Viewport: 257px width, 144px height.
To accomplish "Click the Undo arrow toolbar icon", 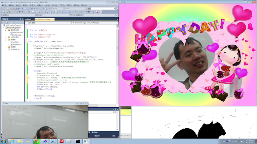I will click(x=32, y=8).
